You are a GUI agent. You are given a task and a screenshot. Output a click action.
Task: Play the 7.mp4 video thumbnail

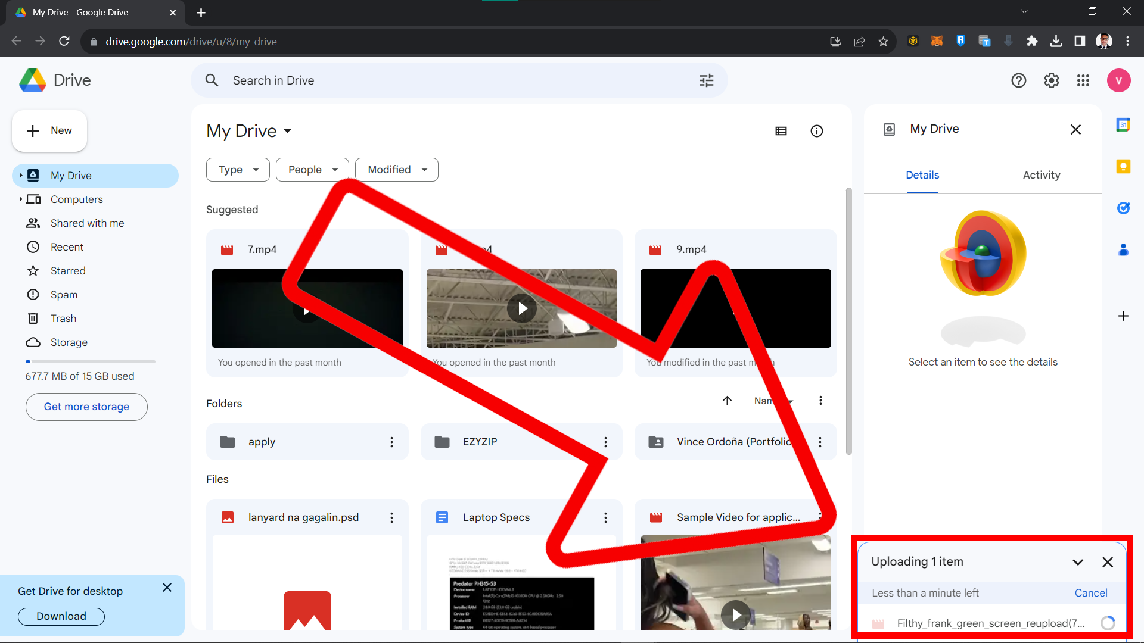click(307, 310)
